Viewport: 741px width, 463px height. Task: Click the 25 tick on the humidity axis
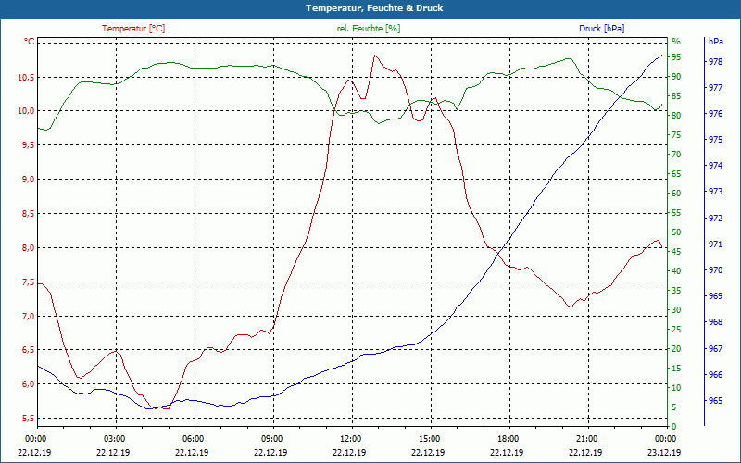tap(676, 330)
